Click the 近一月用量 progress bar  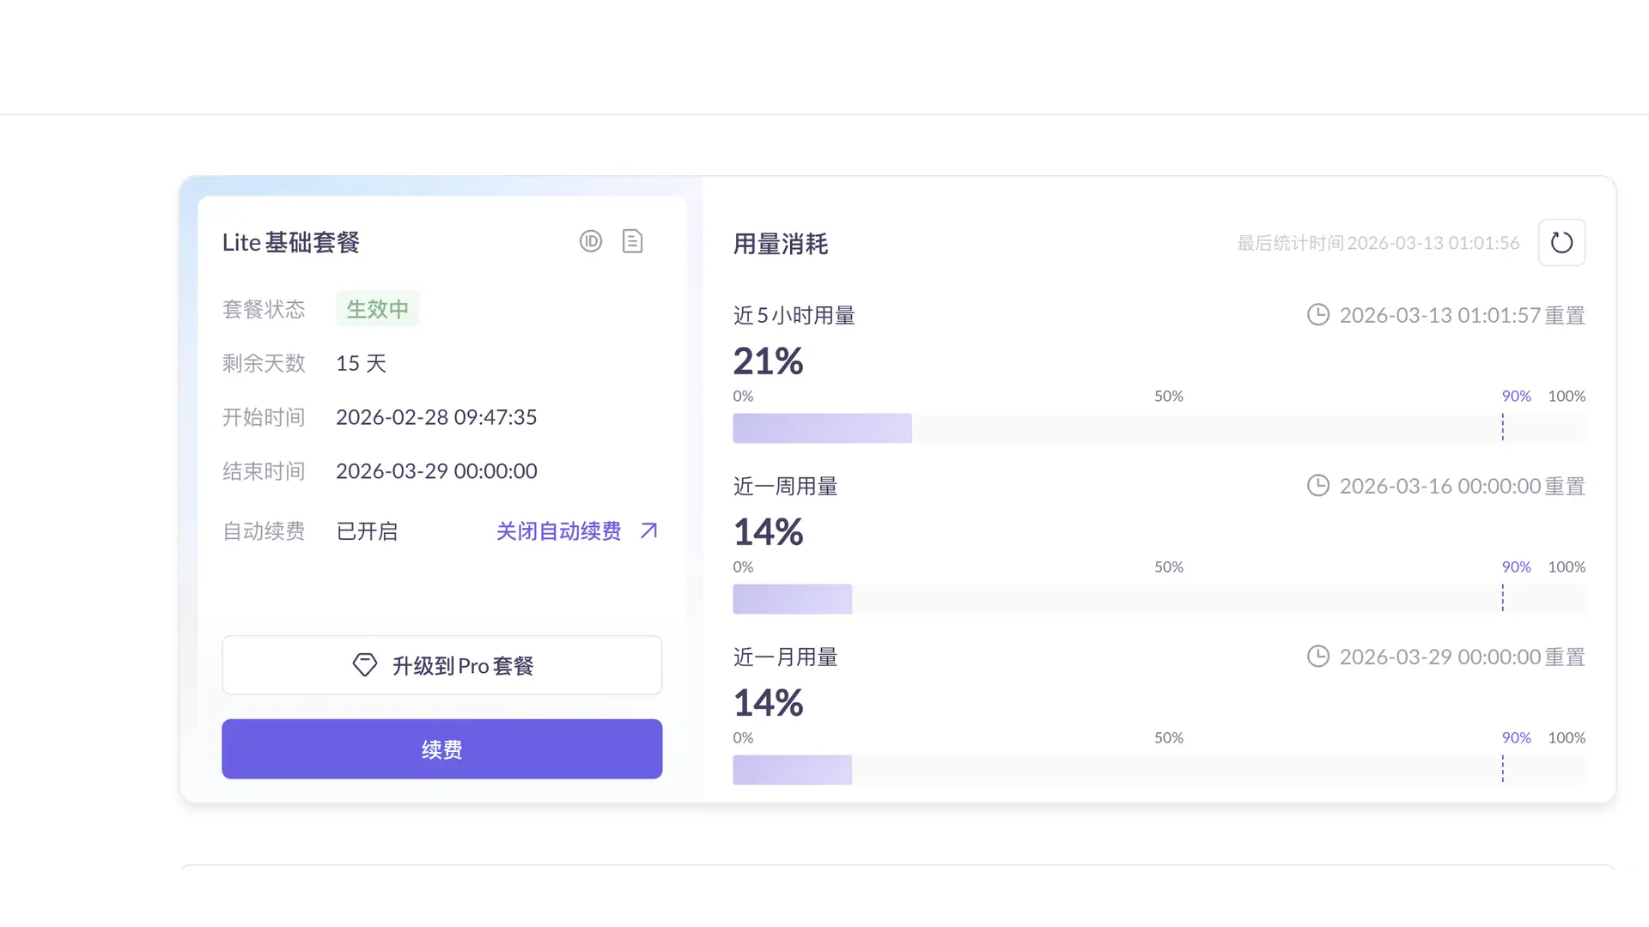(x=1159, y=770)
